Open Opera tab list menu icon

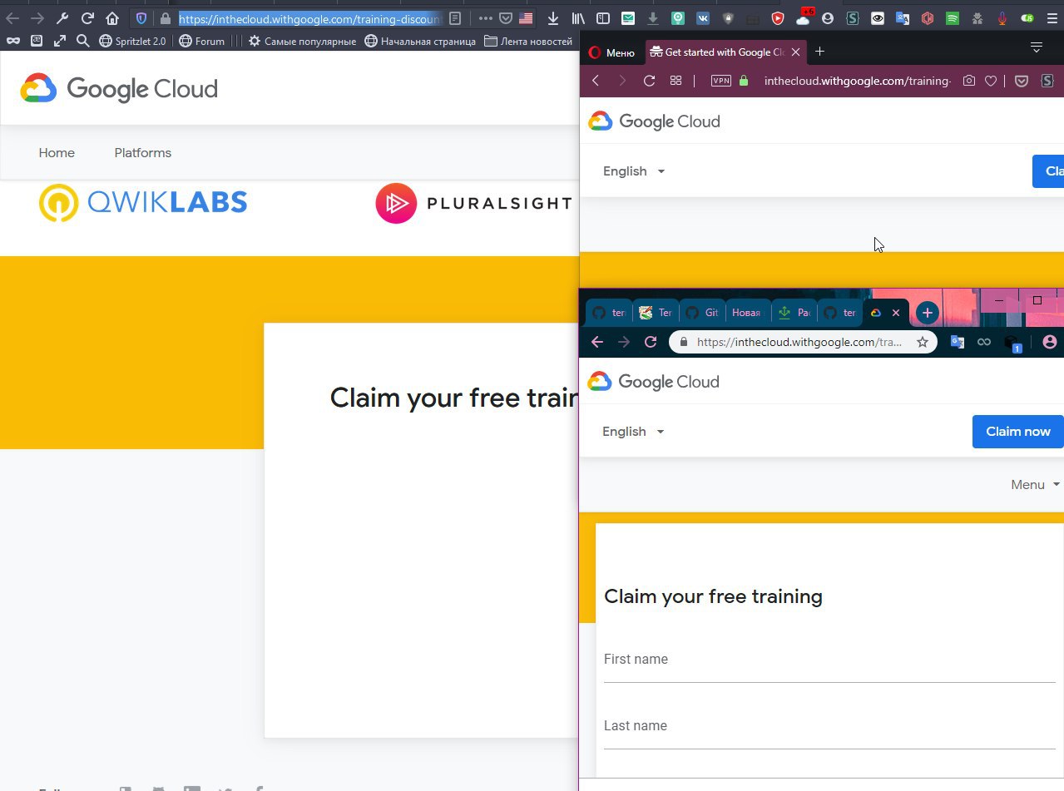pyautogui.click(x=1037, y=48)
